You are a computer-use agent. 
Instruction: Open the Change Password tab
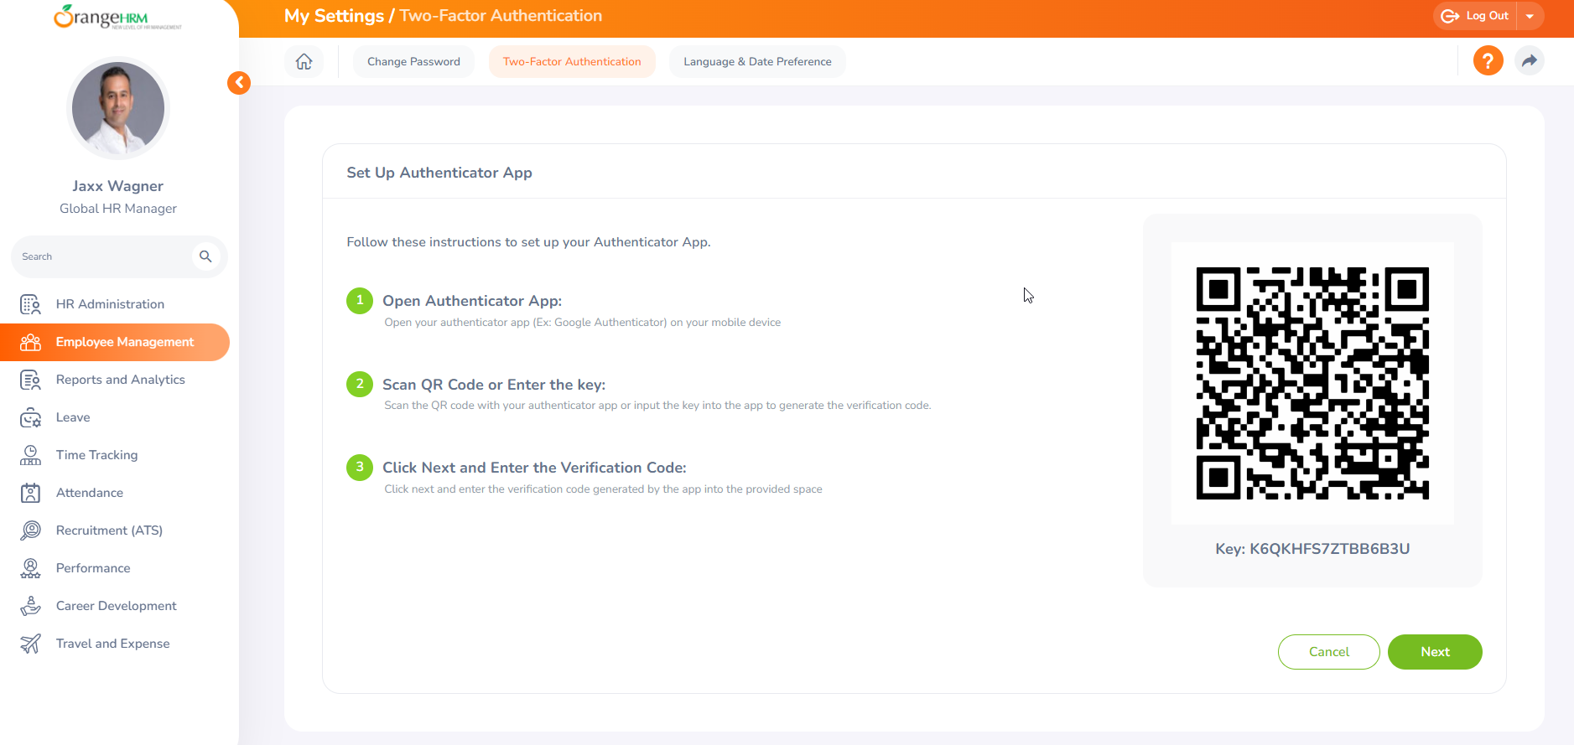[x=413, y=61]
